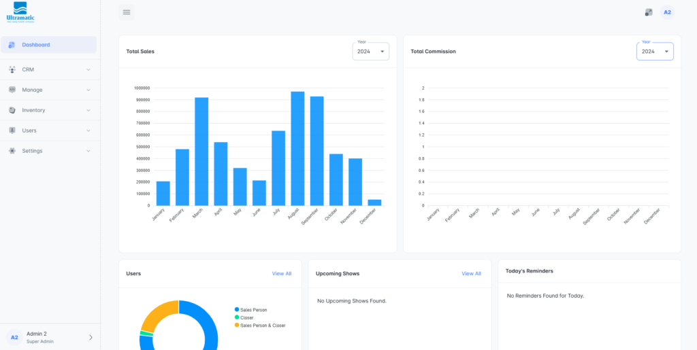Image resolution: width=697 pixels, height=350 pixels.
Task: Click the Sales Person & Closer legend label
Action: (263, 325)
